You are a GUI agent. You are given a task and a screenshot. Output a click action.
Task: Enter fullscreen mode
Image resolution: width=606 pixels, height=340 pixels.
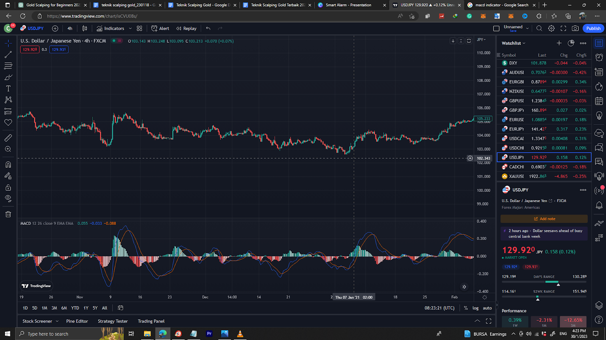click(x=563, y=28)
